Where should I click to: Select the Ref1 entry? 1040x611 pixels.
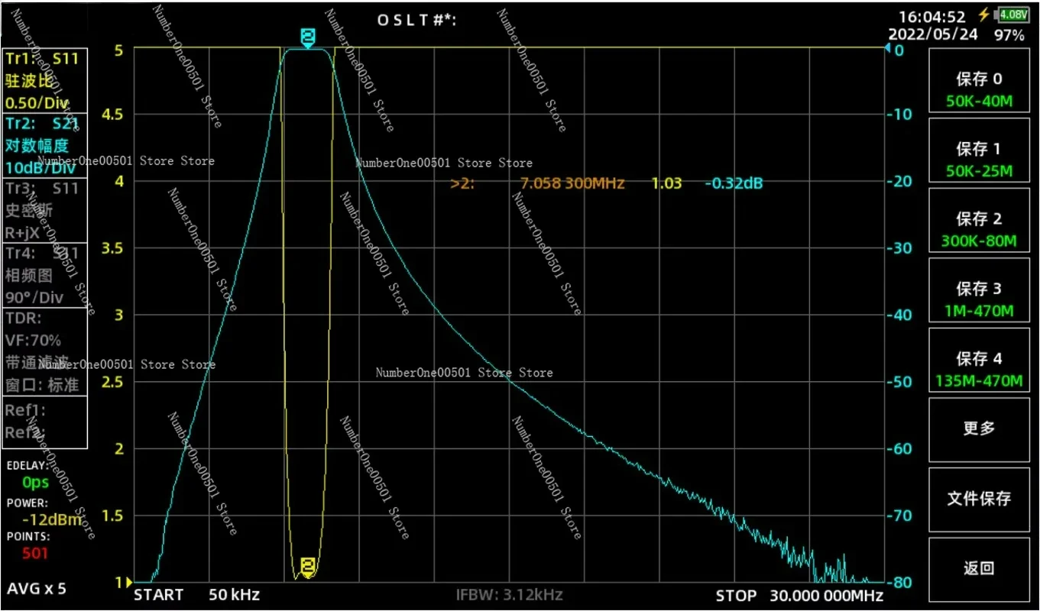[x=25, y=410]
